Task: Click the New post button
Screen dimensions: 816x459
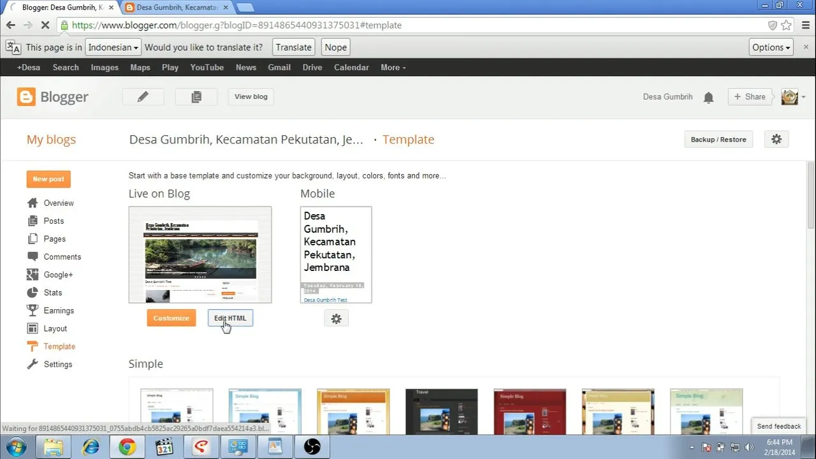Action: [48, 179]
